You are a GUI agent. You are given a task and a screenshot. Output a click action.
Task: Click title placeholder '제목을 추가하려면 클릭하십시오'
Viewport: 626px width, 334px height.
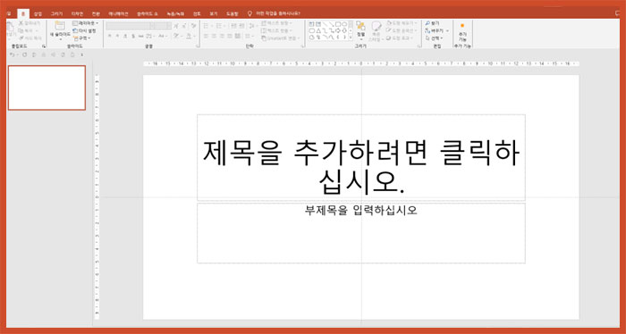361,158
